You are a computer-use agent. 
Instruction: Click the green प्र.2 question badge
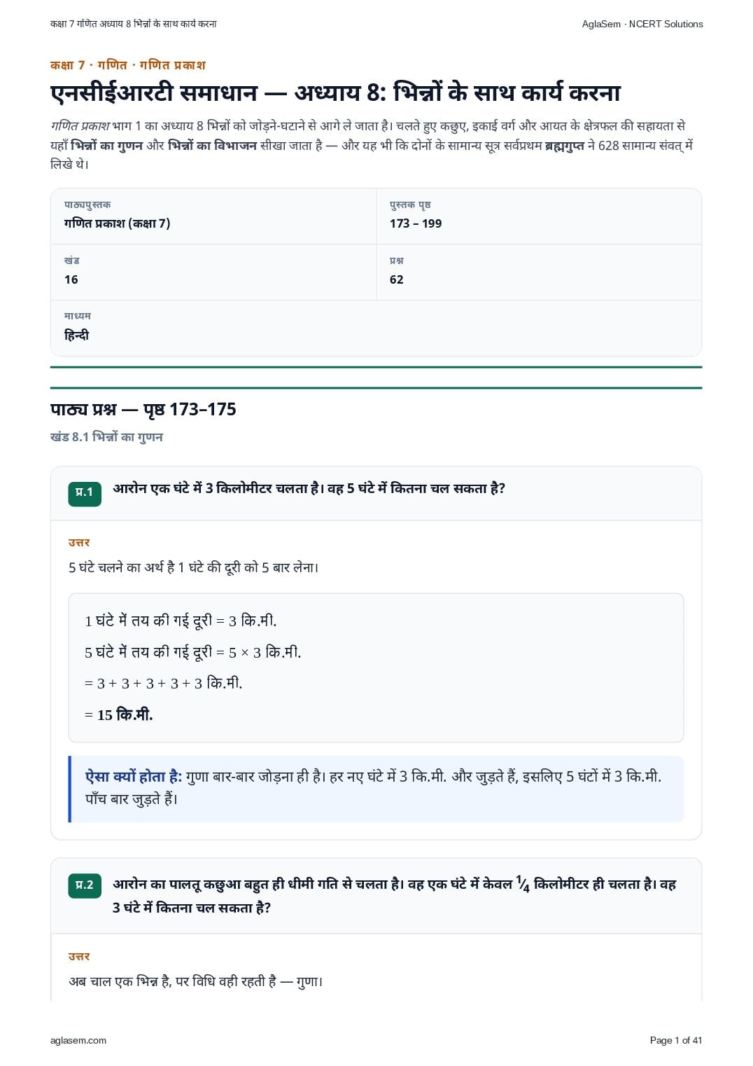[x=85, y=886]
